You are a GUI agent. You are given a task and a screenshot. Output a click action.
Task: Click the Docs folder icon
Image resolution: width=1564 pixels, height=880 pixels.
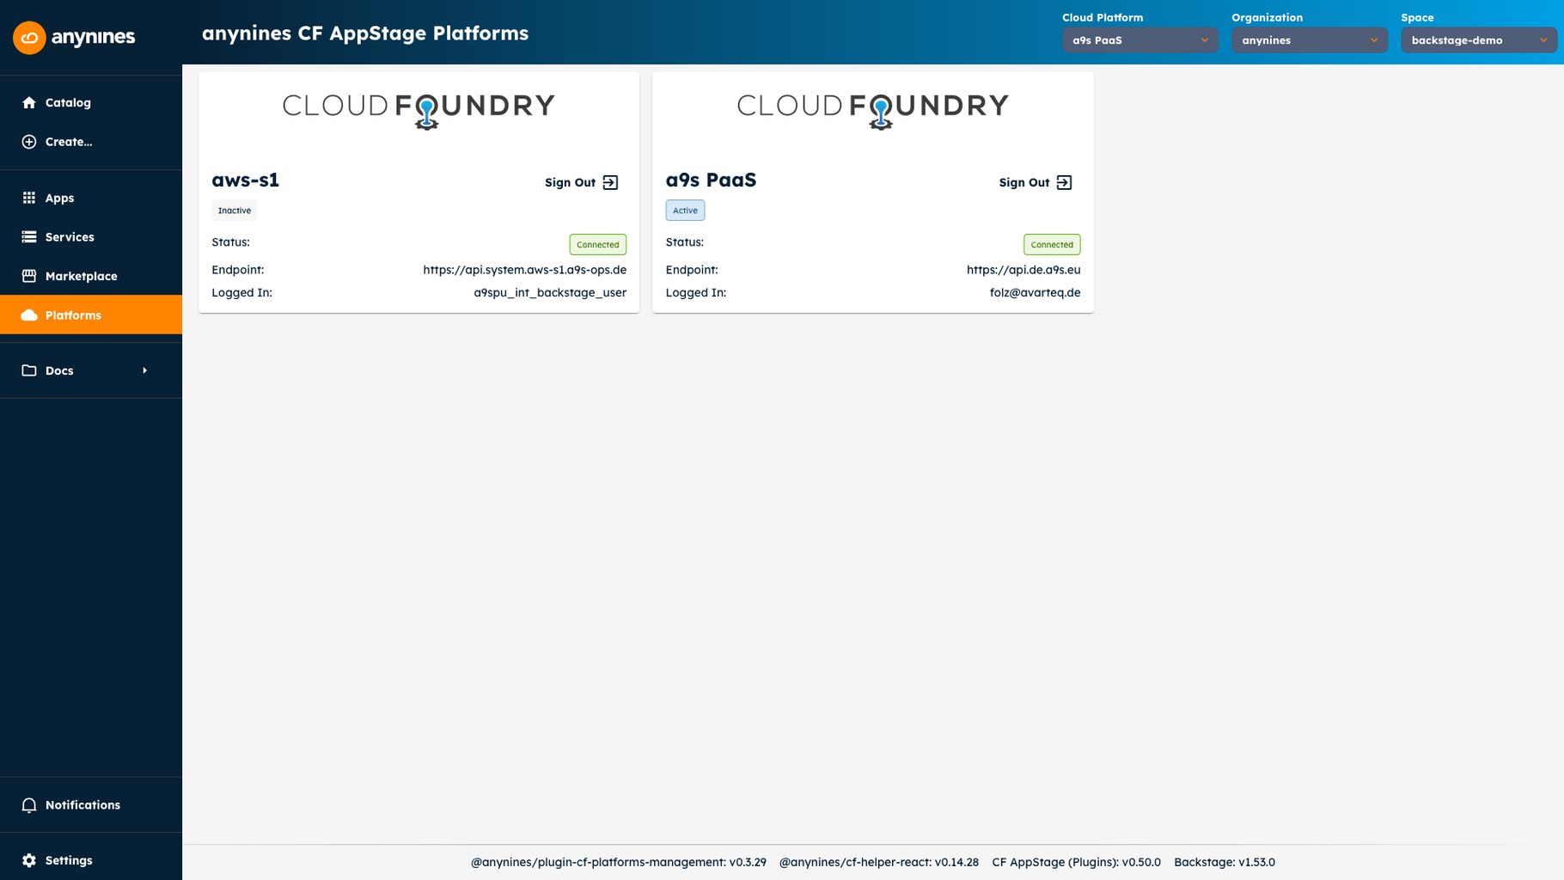[29, 370]
